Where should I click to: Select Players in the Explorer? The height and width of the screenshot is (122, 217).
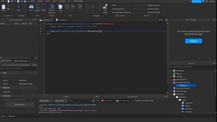(179, 74)
